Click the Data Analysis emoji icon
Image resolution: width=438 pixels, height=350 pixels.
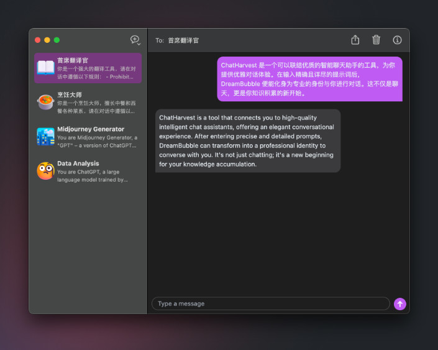[x=45, y=171]
